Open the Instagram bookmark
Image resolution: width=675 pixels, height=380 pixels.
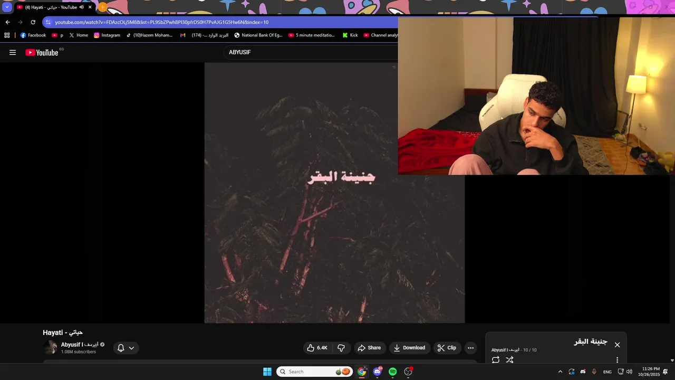coord(107,35)
